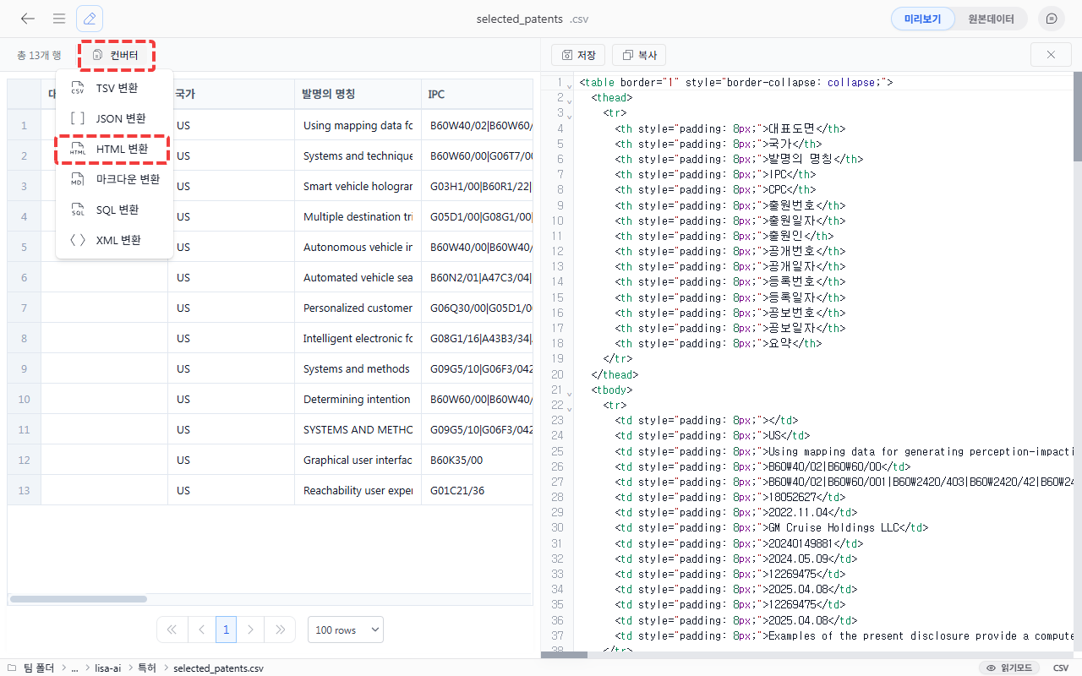Select row number 13 in the table
This screenshot has height=676, width=1082.
point(25,490)
